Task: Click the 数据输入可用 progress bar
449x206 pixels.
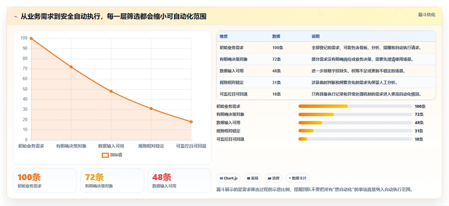Action: pyautogui.click(x=355, y=123)
